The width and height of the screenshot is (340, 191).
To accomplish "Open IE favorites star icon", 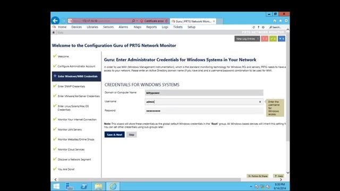I will (x=280, y=21).
